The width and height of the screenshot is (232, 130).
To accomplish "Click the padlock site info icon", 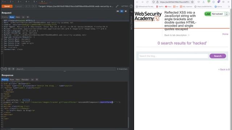I will pyautogui.click(x=157, y=2).
